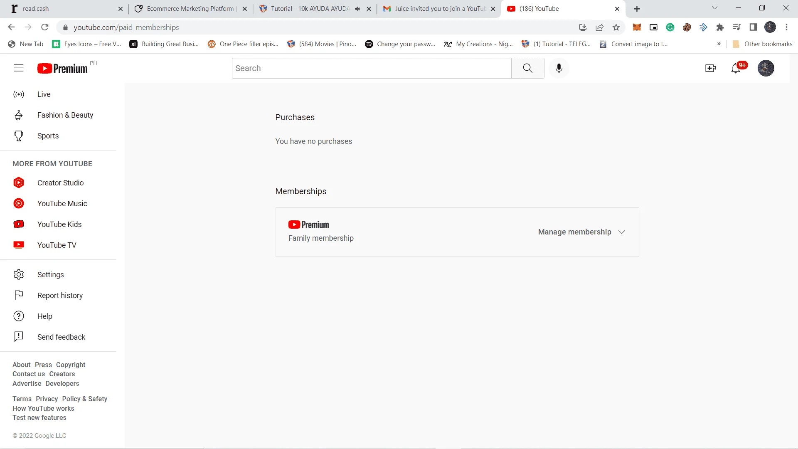Click the YouTube Music icon
The image size is (798, 449).
(19, 203)
